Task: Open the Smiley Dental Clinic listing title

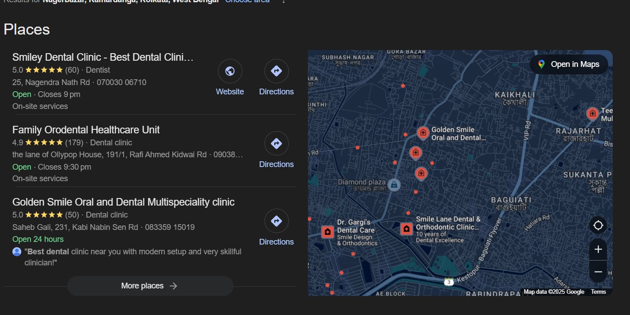Action: coord(103,57)
